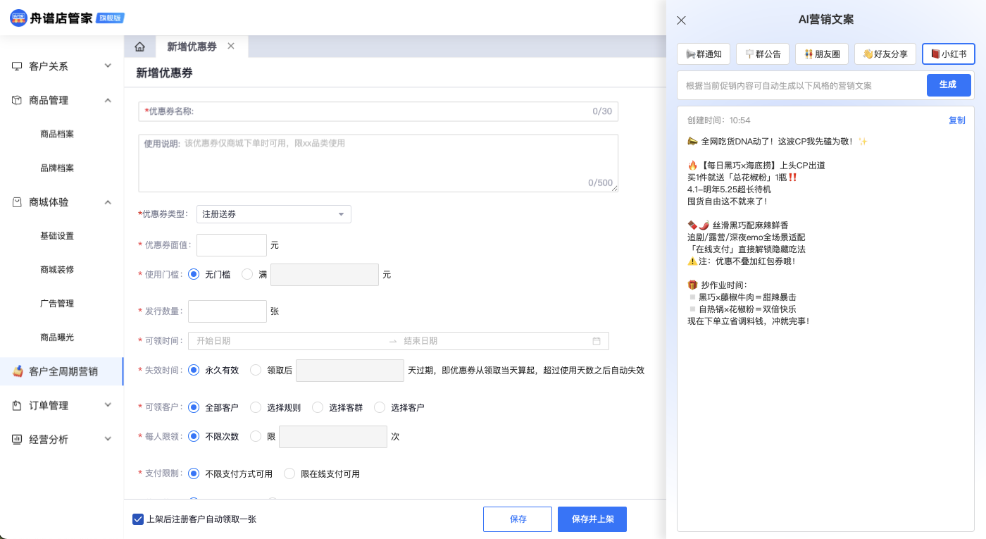The image size is (986, 539).
Task: Select the 领取后 expiry radio option
Action: pyautogui.click(x=256, y=370)
